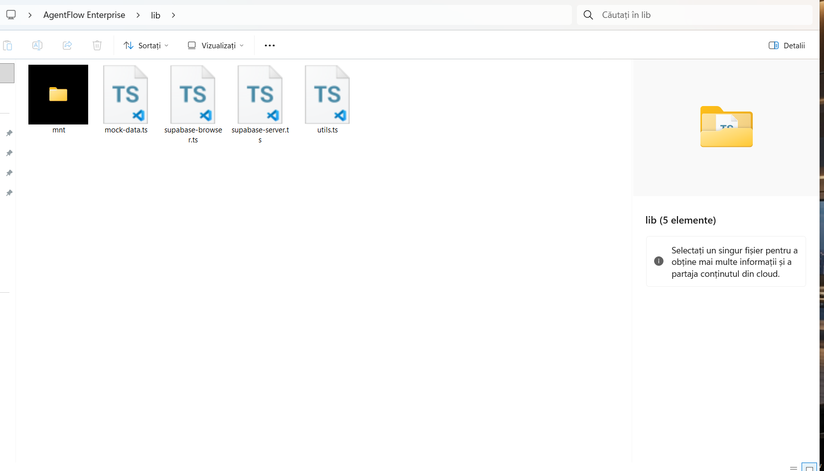
Task: Click the mock-data.ts file name
Action: click(126, 130)
